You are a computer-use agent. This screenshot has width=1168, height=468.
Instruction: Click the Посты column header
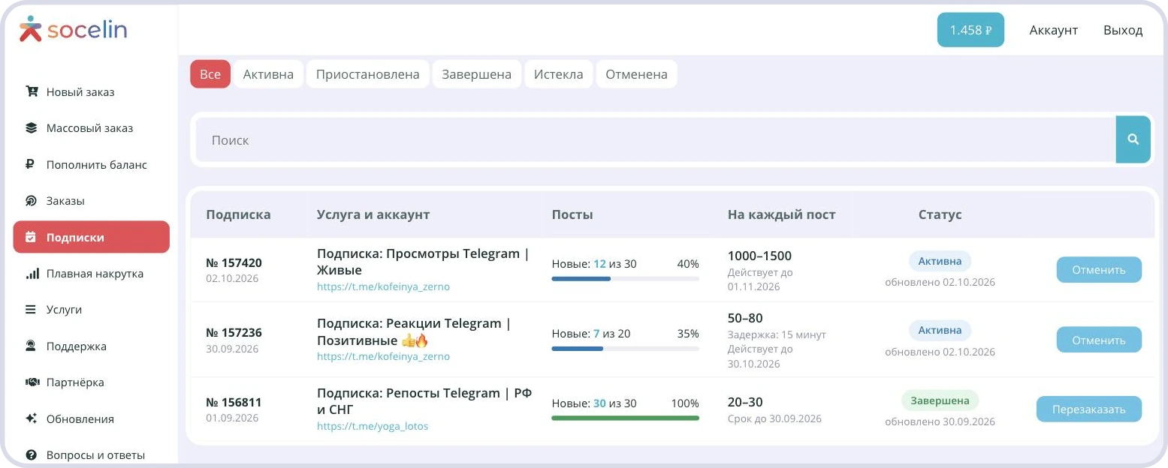click(572, 214)
